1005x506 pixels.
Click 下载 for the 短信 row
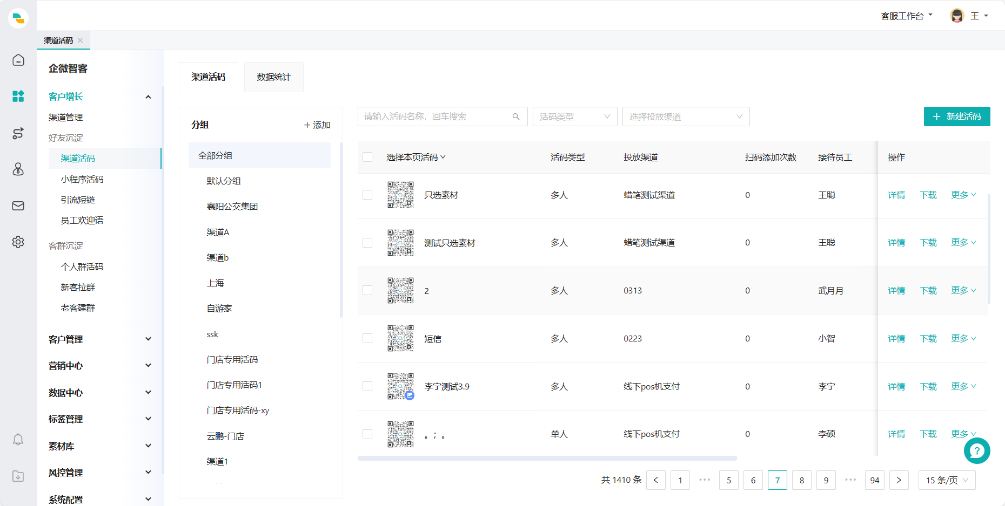(x=928, y=338)
